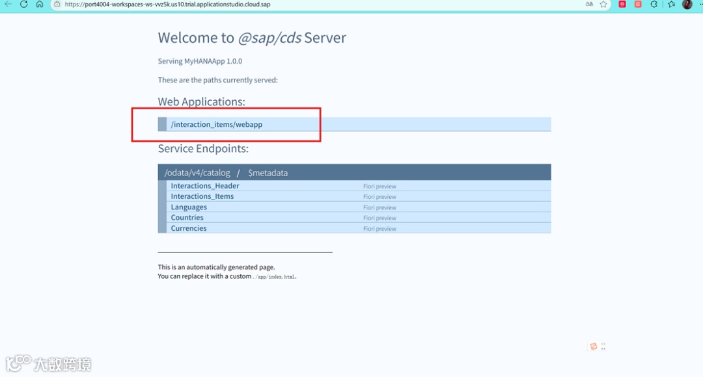Open the browser settings ellipsis menu

(x=700, y=4)
